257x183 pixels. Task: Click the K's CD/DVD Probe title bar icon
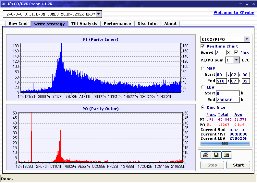4,4
